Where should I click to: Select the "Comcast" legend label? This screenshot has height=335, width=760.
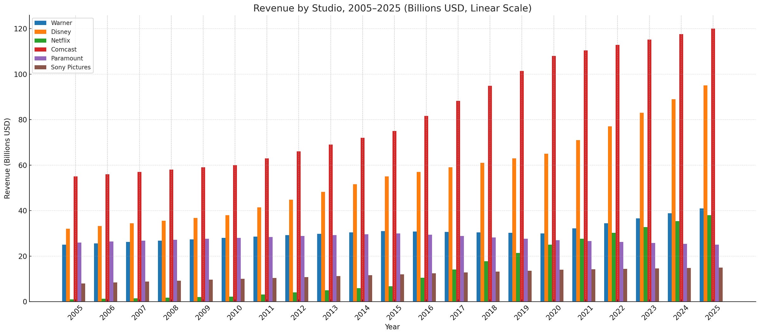pos(64,50)
